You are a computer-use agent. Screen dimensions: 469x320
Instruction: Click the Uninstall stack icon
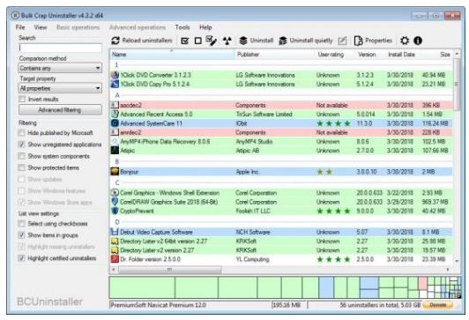click(x=243, y=41)
